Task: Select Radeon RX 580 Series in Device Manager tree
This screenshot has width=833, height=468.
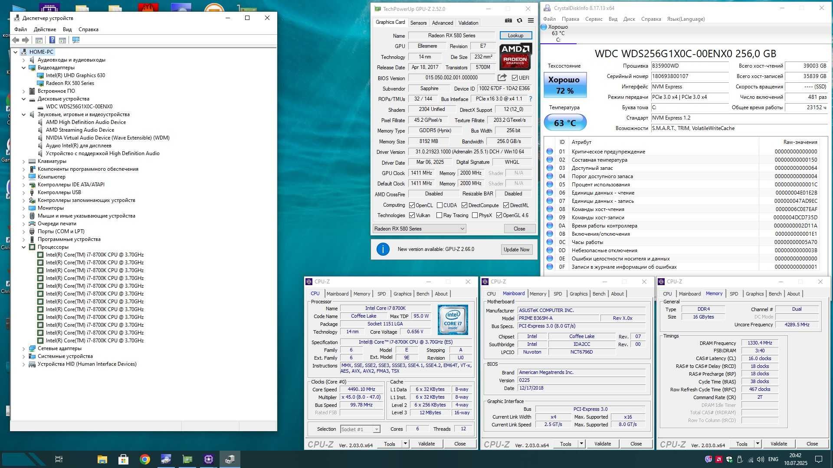Action: pyautogui.click(x=70, y=83)
